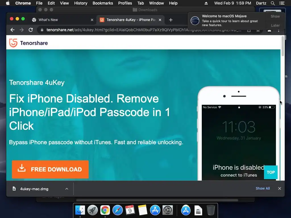The image size is (291, 218).
Task: Open the Profiles menu
Action: tap(125, 3)
